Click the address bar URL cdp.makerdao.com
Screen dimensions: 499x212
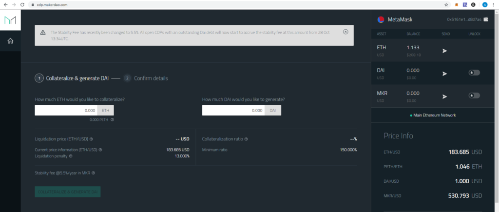point(52,5)
